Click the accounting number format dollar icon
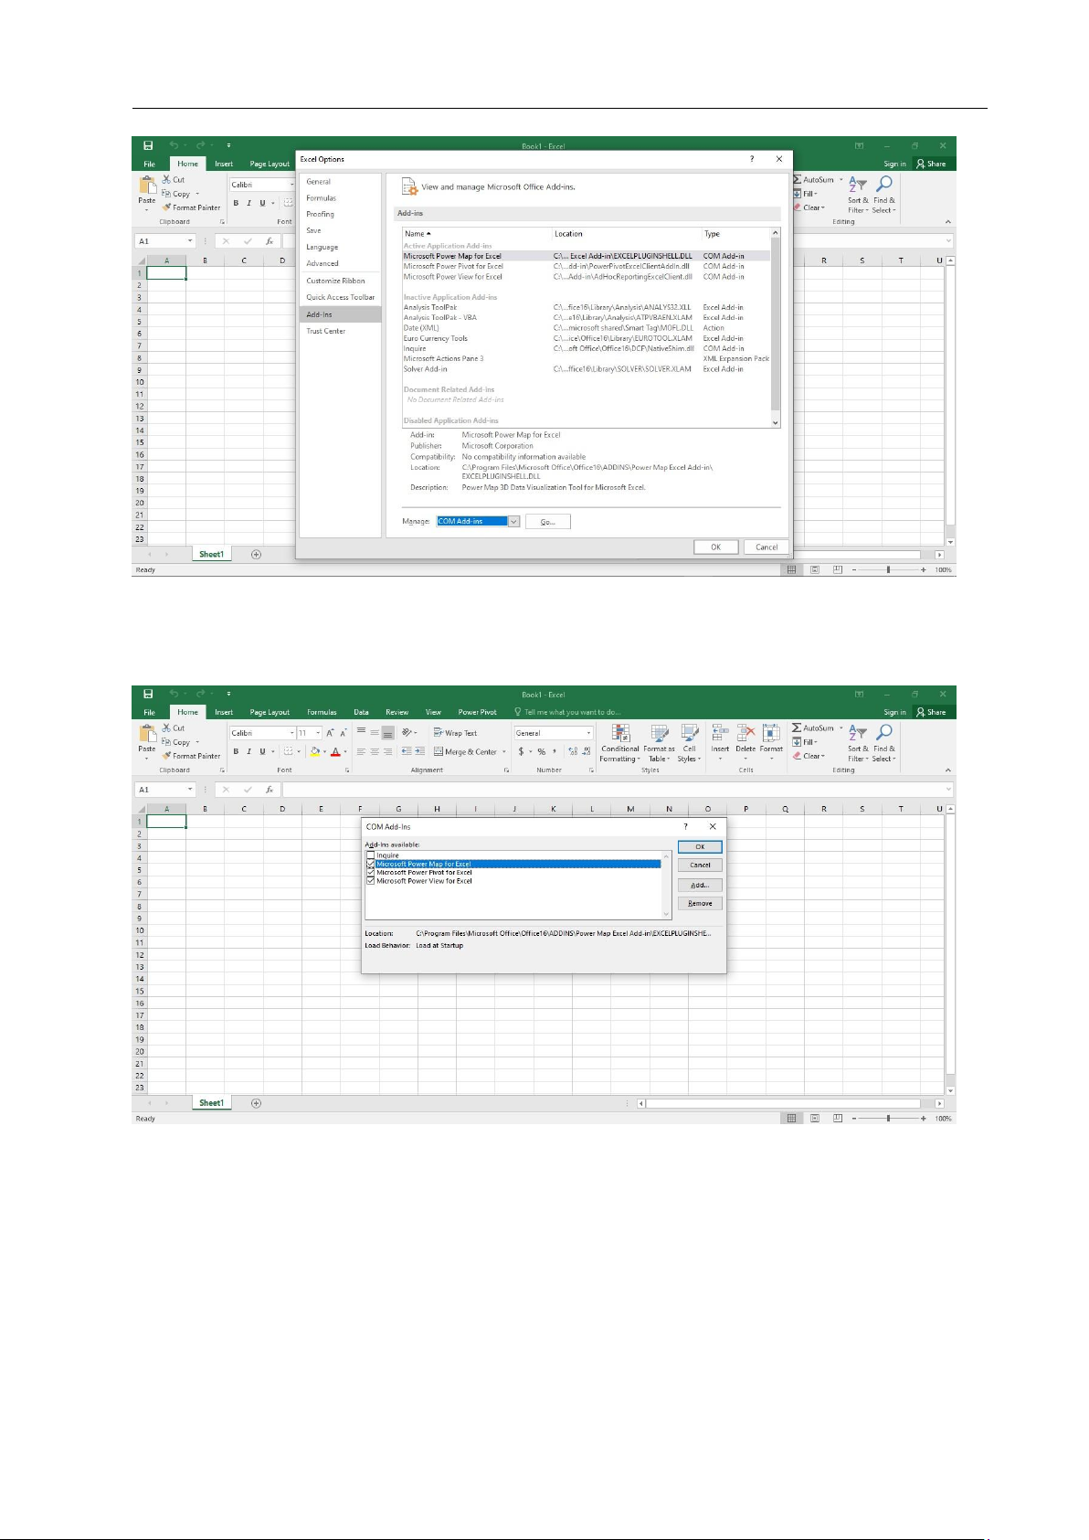This screenshot has width=1089, height=1540. (x=521, y=752)
